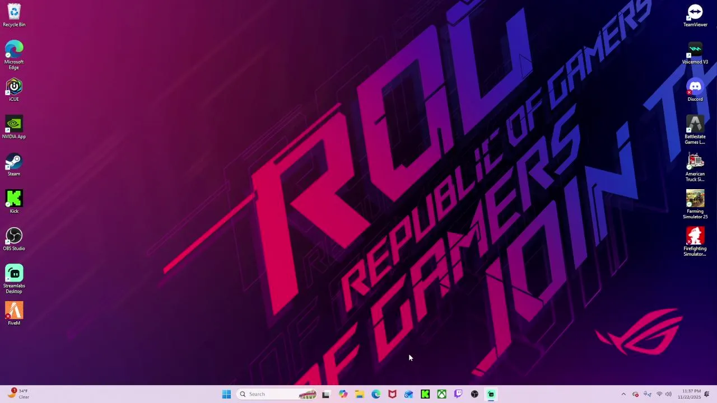Select the Microsoft Edge desktop shortcut
717x403 pixels.
(x=14, y=55)
